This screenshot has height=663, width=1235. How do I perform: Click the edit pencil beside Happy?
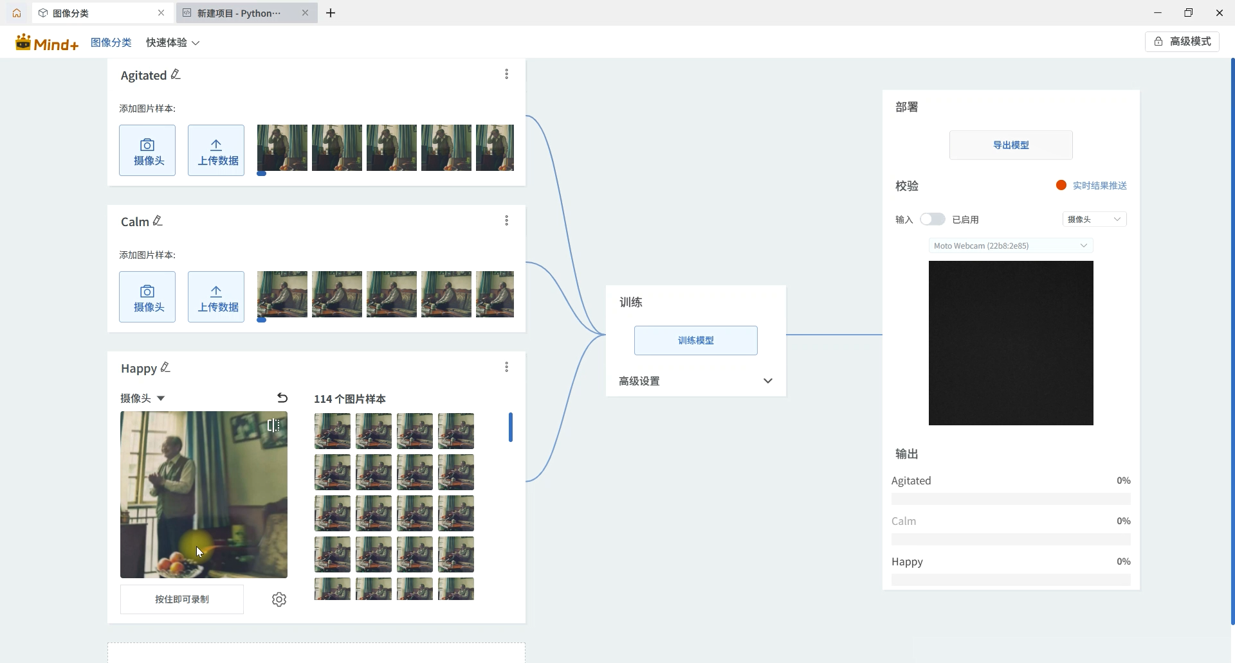165,367
